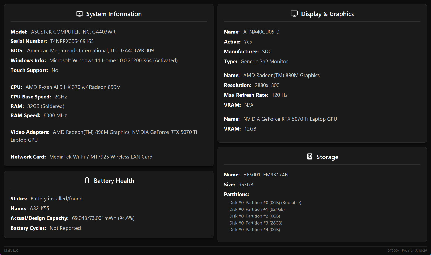Select the System Information heading
Image resolution: width=431 pixels, height=255 pixels.
pos(114,14)
